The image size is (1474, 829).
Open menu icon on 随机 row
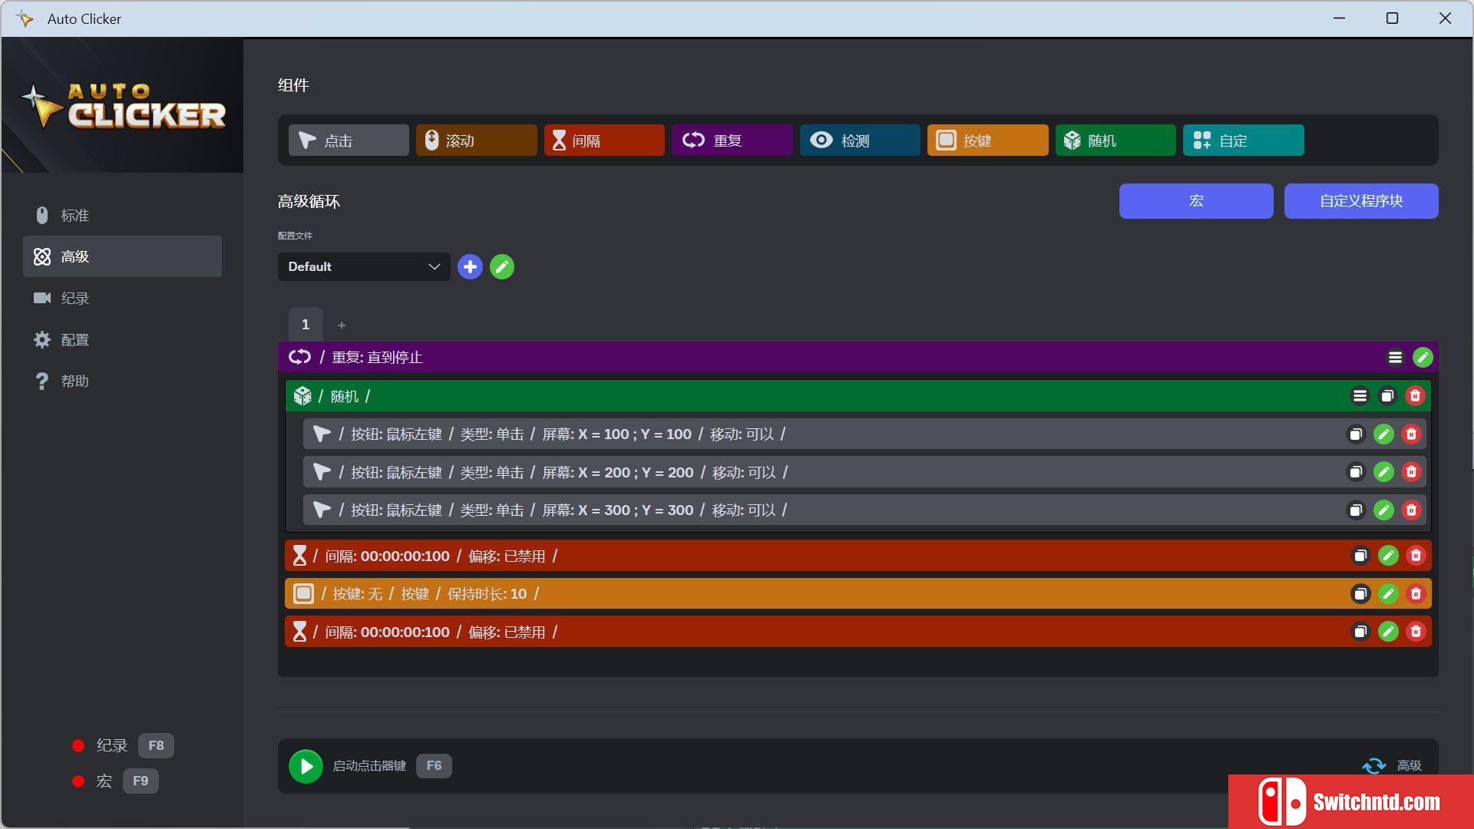1360,396
